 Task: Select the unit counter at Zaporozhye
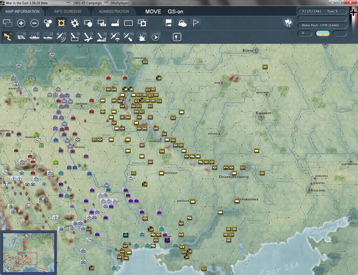[237, 201]
